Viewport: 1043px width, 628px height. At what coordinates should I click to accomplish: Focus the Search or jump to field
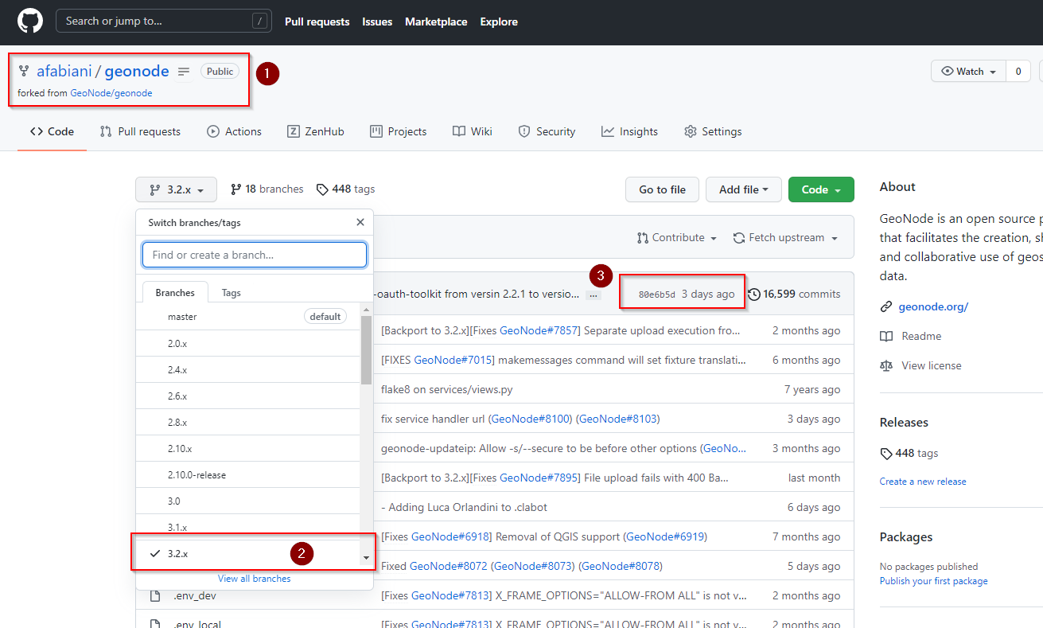163,21
